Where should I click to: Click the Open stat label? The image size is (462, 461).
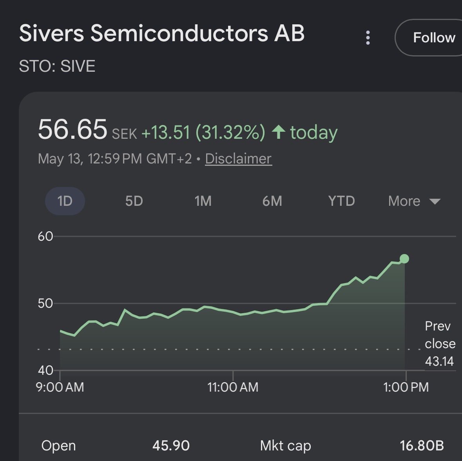(59, 446)
